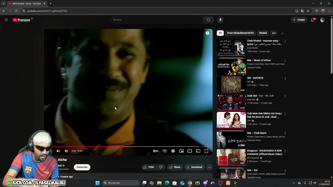Translate this page icon in address bar
Image resolution: width=333 pixels, height=187 pixels.
pyautogui.click(x=302, y=11)
